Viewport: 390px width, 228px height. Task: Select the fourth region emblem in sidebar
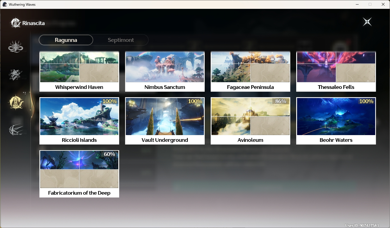[16, 130]
